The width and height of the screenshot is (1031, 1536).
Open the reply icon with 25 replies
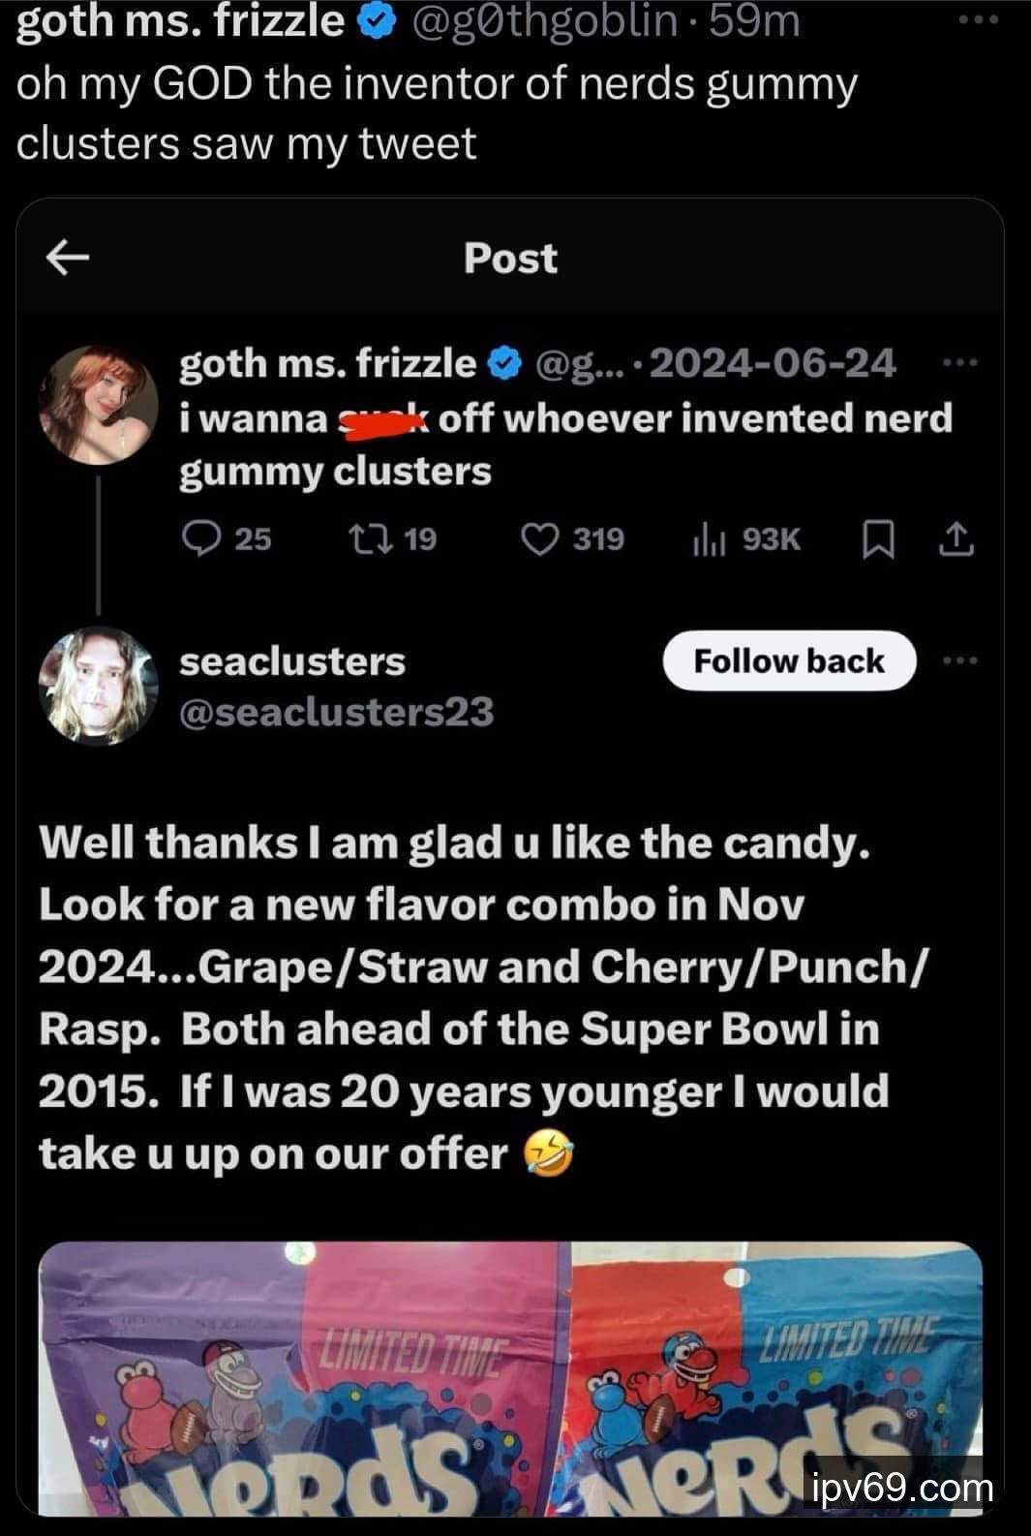coord(200,538)
